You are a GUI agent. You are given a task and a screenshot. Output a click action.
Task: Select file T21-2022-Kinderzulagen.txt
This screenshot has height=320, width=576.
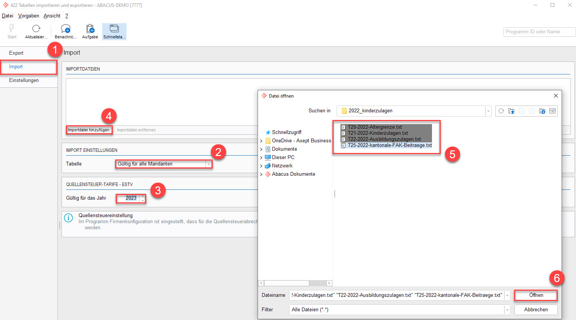pos(378,133)
